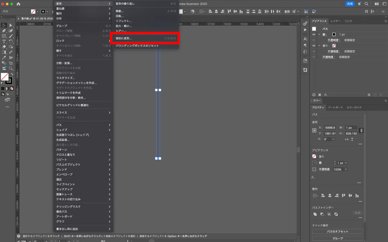This screenshot has height=242, width=388.
Task: Click horizontal align left icon in 整列
Action: pyautogui.click(x=323, y=195)
